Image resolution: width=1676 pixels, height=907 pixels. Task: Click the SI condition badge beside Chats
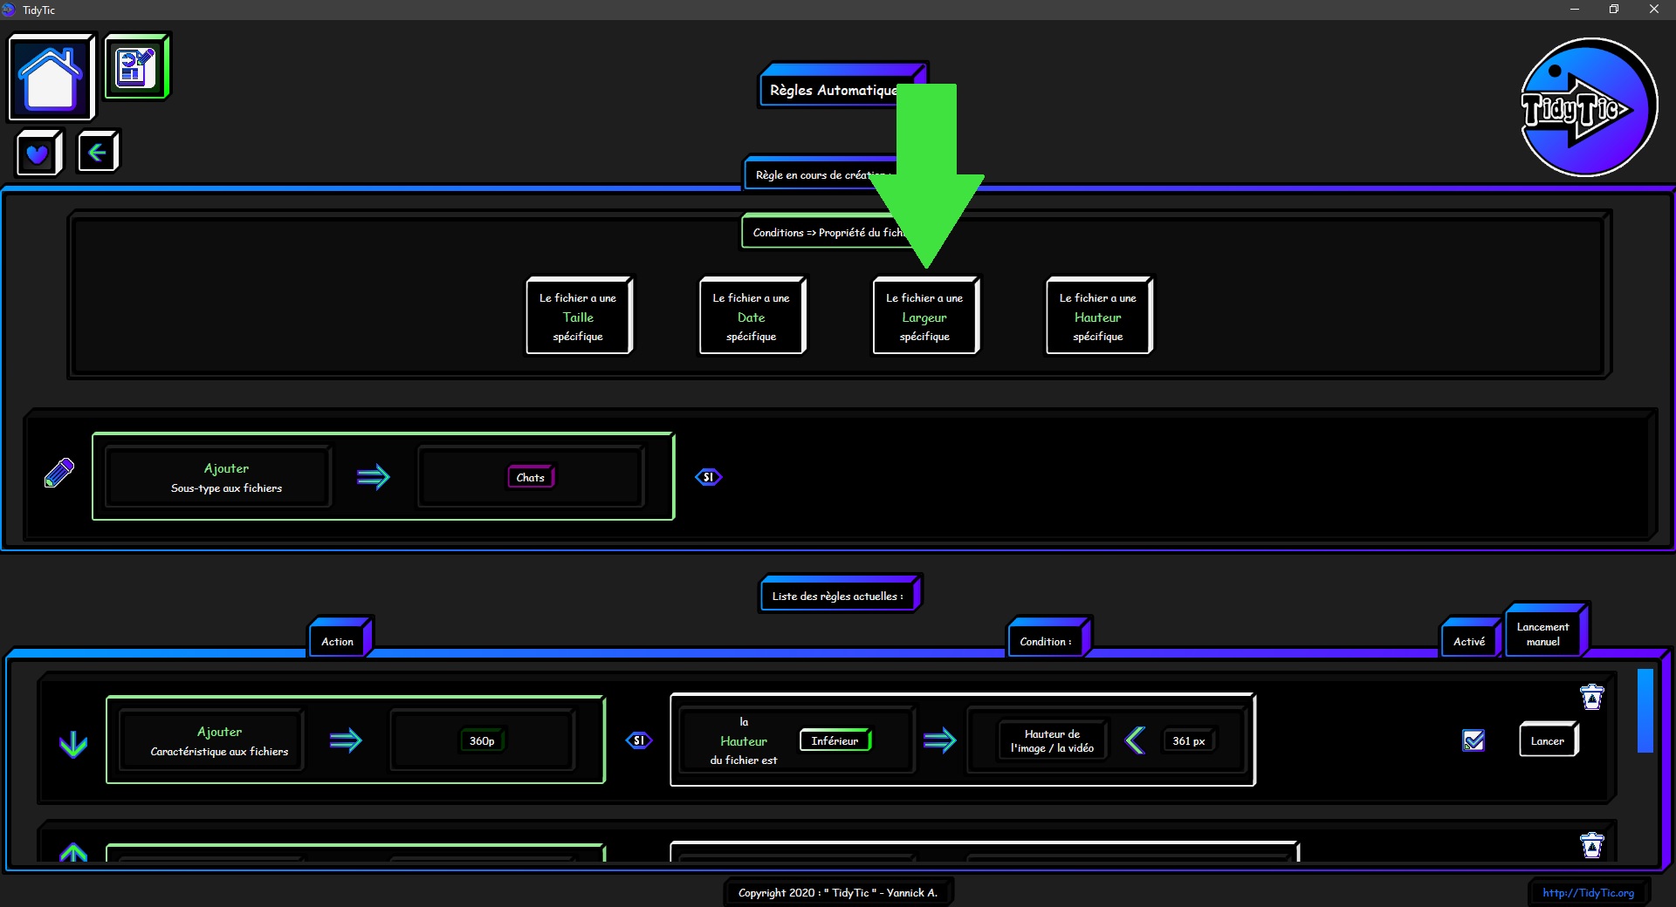(708, 477)
